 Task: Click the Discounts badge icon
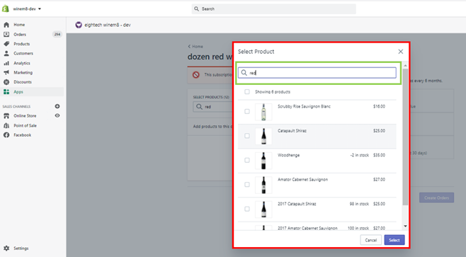[6, 82]
